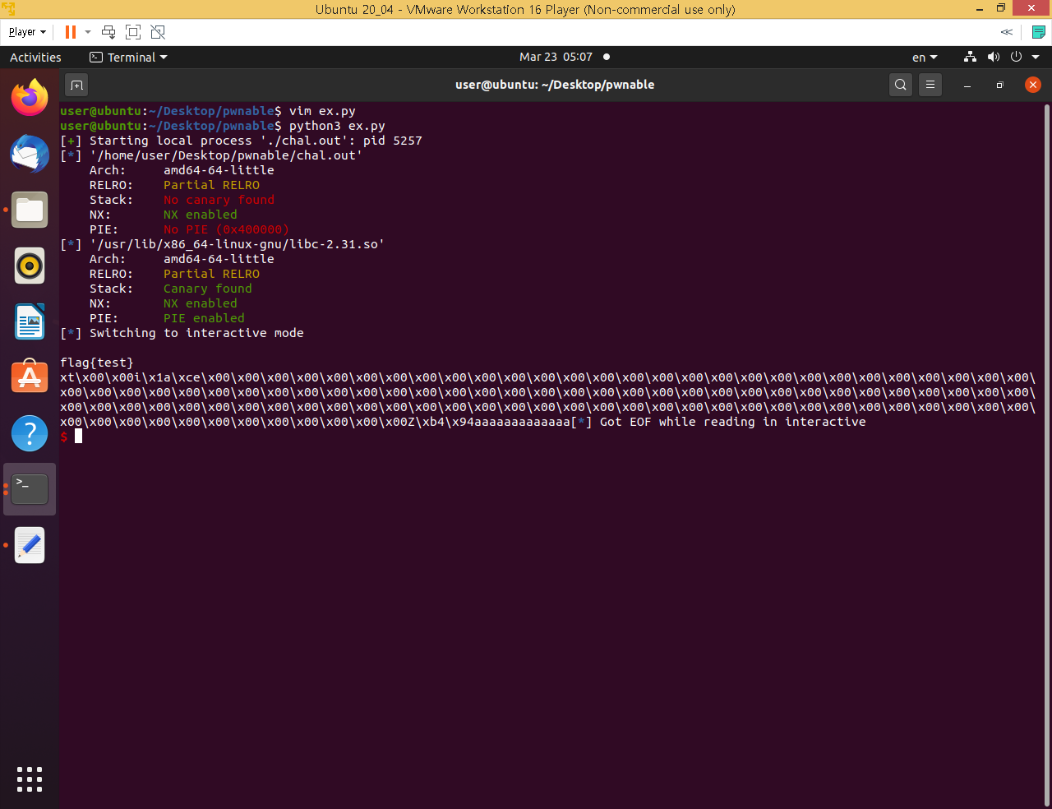
Task: Click 'Starting local process' line
Action: [241, 141]
